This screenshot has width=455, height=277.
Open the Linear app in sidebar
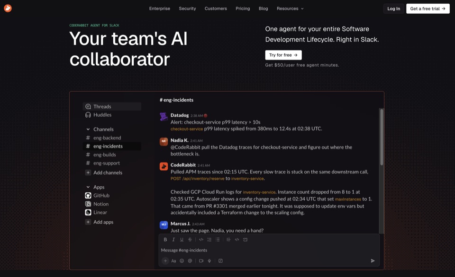[96, 212]
